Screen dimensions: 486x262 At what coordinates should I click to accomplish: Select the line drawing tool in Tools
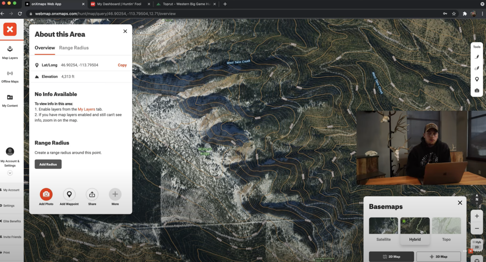477,57
